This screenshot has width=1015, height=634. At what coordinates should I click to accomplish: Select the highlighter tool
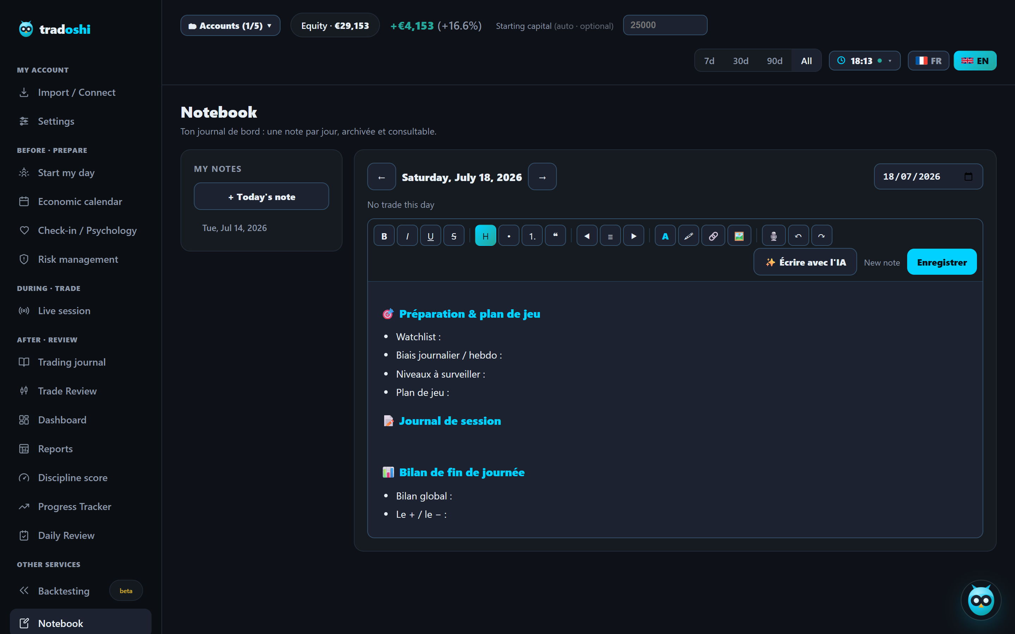pos(689,236)
